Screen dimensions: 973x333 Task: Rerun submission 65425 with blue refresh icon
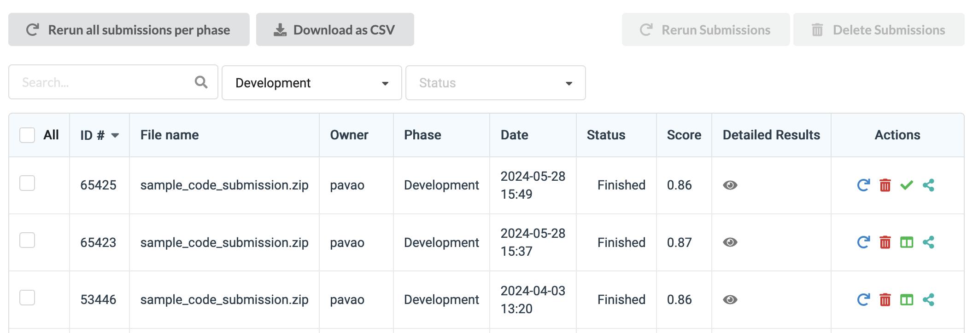(x=863, y=185)
